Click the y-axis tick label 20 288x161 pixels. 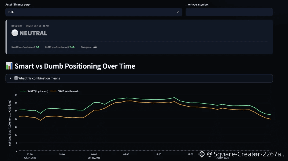pyautogui.click(x=16, y=119)
